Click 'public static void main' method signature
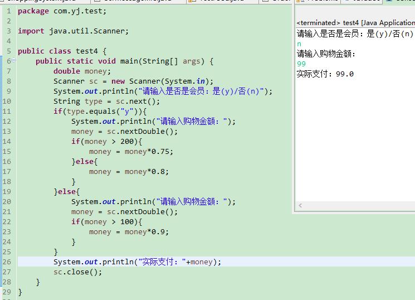 click(124, 61)
